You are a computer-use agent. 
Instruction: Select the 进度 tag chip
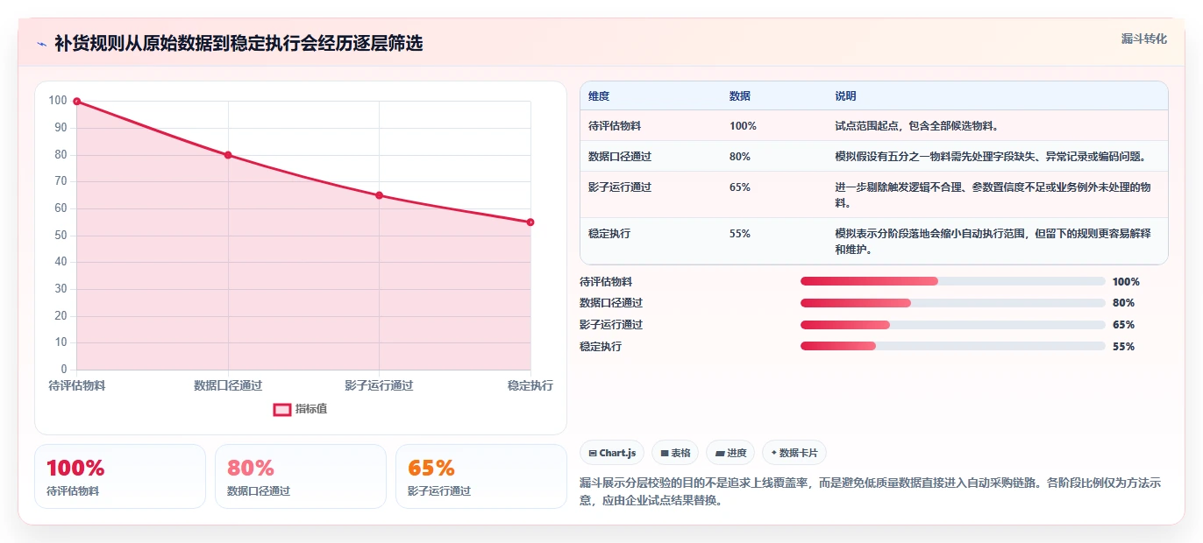730,453
